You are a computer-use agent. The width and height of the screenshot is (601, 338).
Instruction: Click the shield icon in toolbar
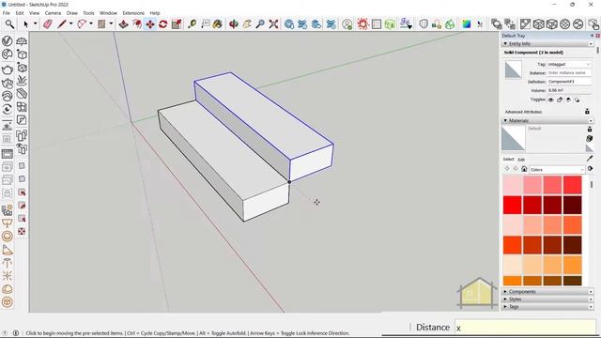pyautogui.click(x=424, y=24)
